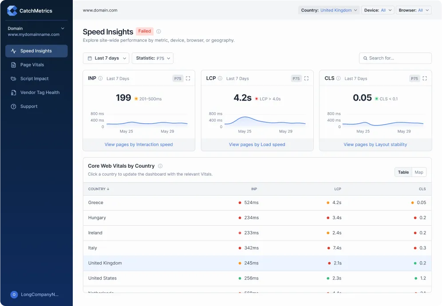Click the LongCompanyN account avatar
442x306 pixels.
point(14,294)
